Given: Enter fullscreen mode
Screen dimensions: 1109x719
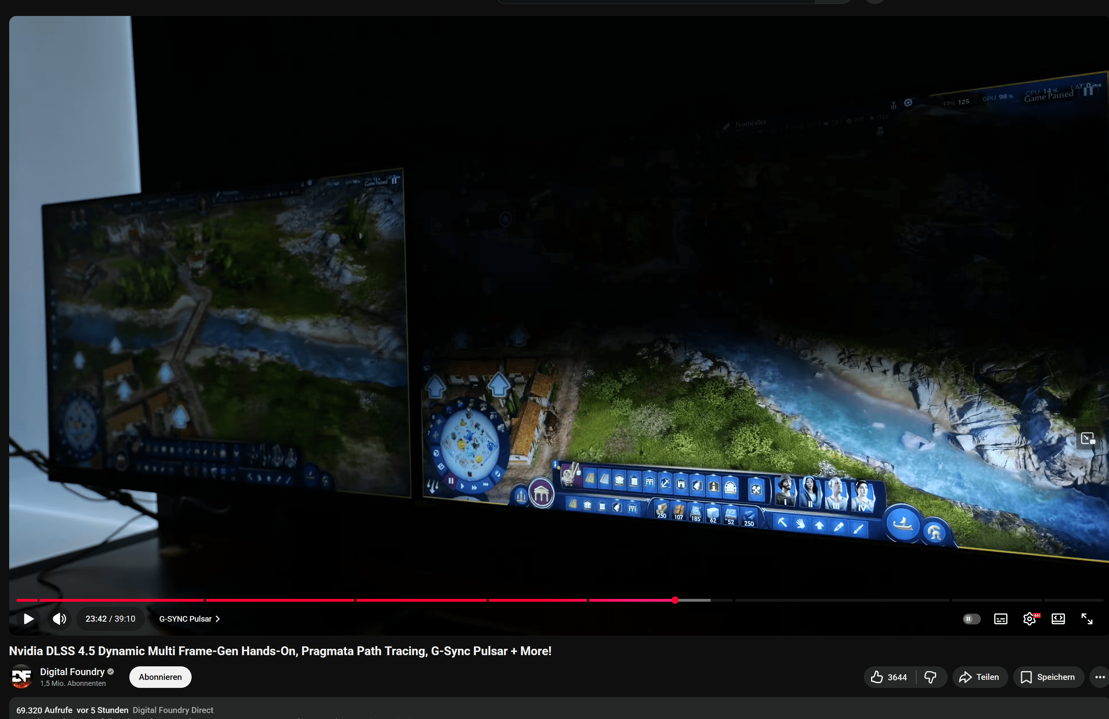Looking at the screenshot, I should [1087, 619].
